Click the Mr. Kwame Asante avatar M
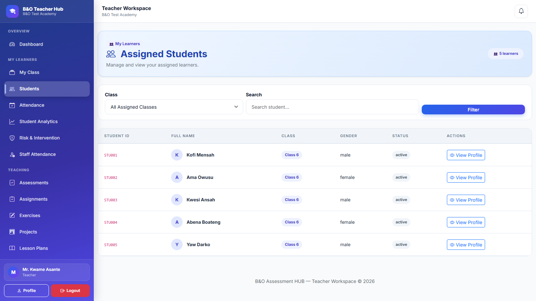 click(x=13, y=272)
